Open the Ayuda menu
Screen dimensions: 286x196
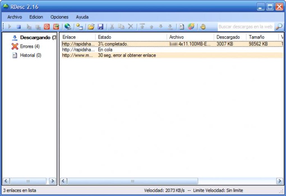point(82,17)
